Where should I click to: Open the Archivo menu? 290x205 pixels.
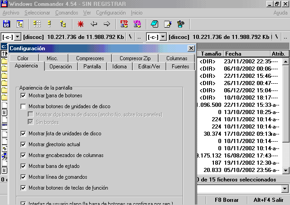click(x=11, y=13)
